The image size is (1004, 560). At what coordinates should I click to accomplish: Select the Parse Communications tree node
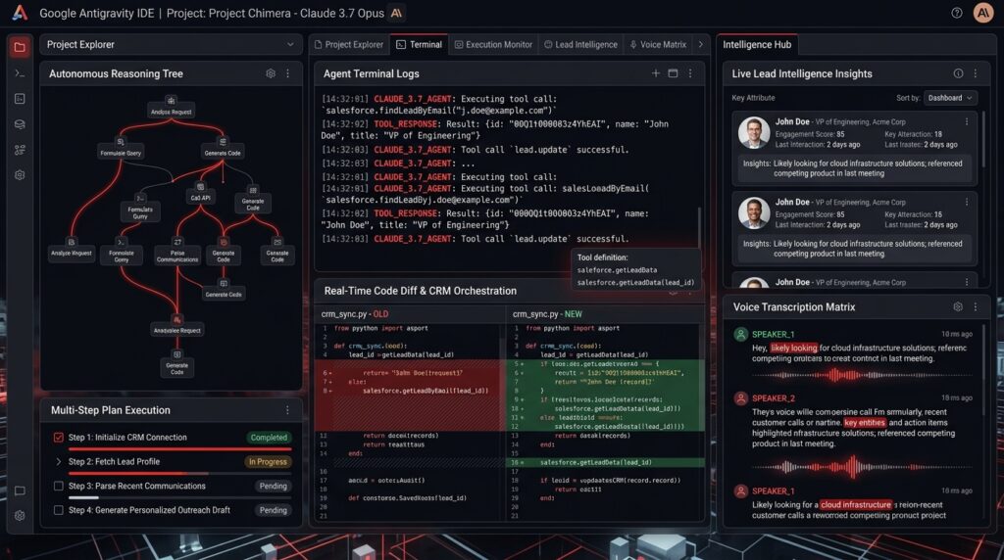[x=177, y=252]
